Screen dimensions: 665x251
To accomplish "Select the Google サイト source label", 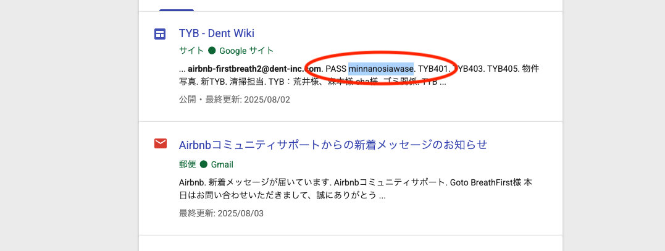I will pos(246,51).
